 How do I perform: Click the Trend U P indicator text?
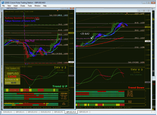[60, 86]
